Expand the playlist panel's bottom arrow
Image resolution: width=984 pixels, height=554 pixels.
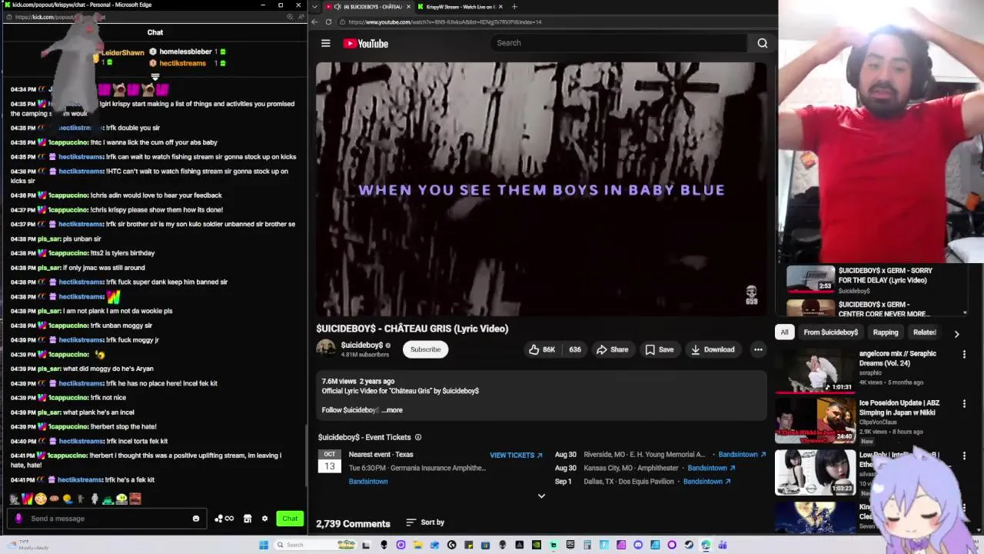pos(965,313)
